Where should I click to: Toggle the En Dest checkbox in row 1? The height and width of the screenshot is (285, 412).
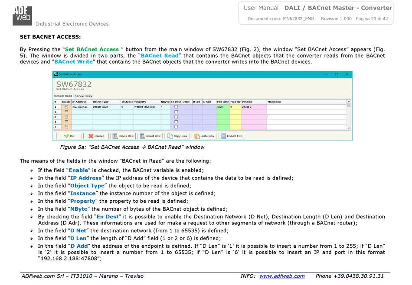[176, 106]
